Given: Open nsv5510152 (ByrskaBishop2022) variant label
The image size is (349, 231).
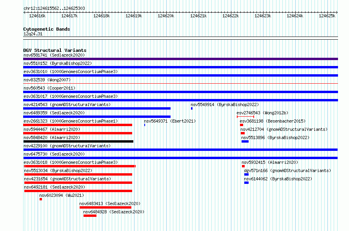Looking at the screenshot, I should click(x=58, y=63).
